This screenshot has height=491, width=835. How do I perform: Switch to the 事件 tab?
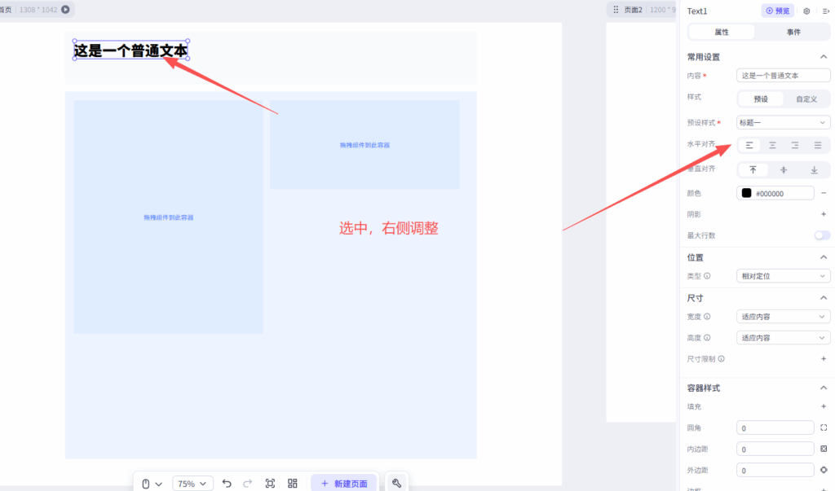(793, 33)
